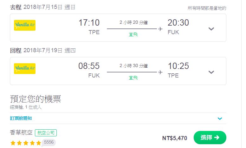Click the 2 小時 30 分鐘 duration text
This screenshot has width=246, height=148.
pos(133,66)
